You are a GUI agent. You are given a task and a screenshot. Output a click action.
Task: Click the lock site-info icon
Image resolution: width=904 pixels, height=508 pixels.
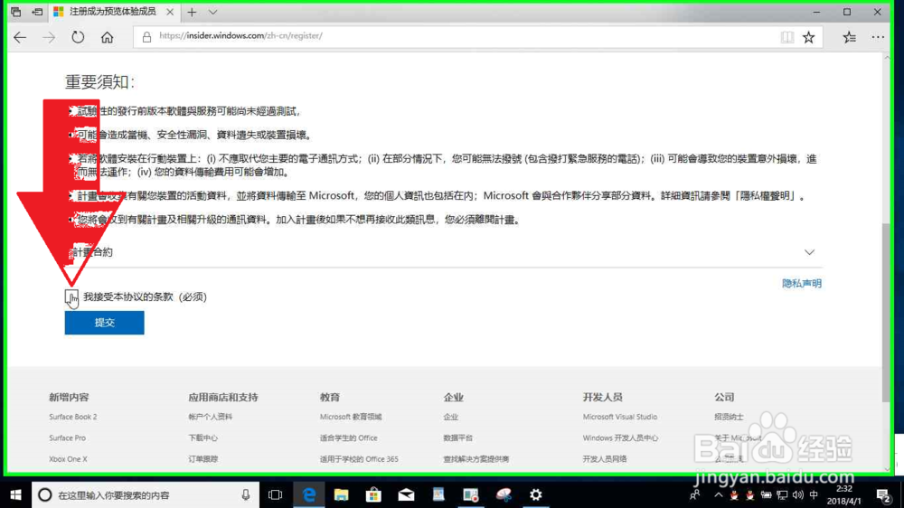(146, 37)
